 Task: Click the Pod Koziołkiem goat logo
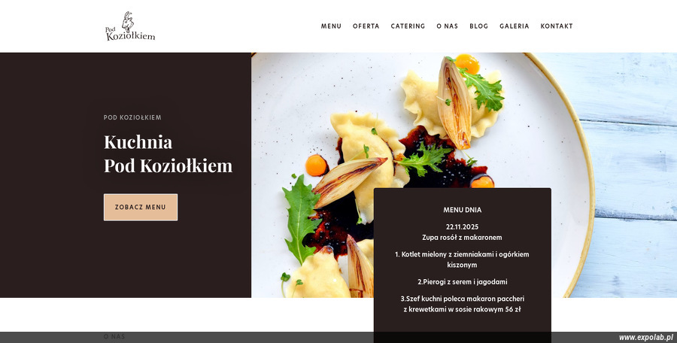(x=130, y=26)
